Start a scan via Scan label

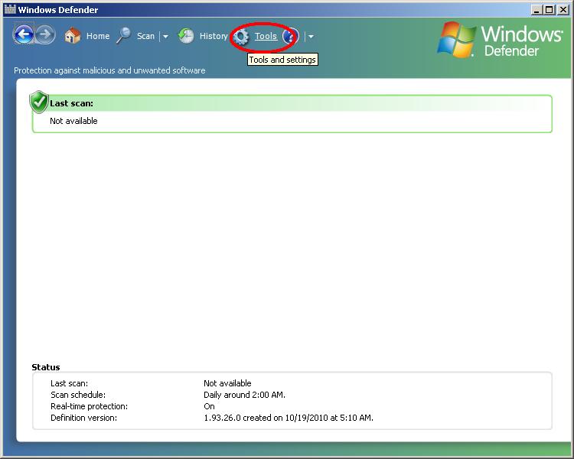145,36
